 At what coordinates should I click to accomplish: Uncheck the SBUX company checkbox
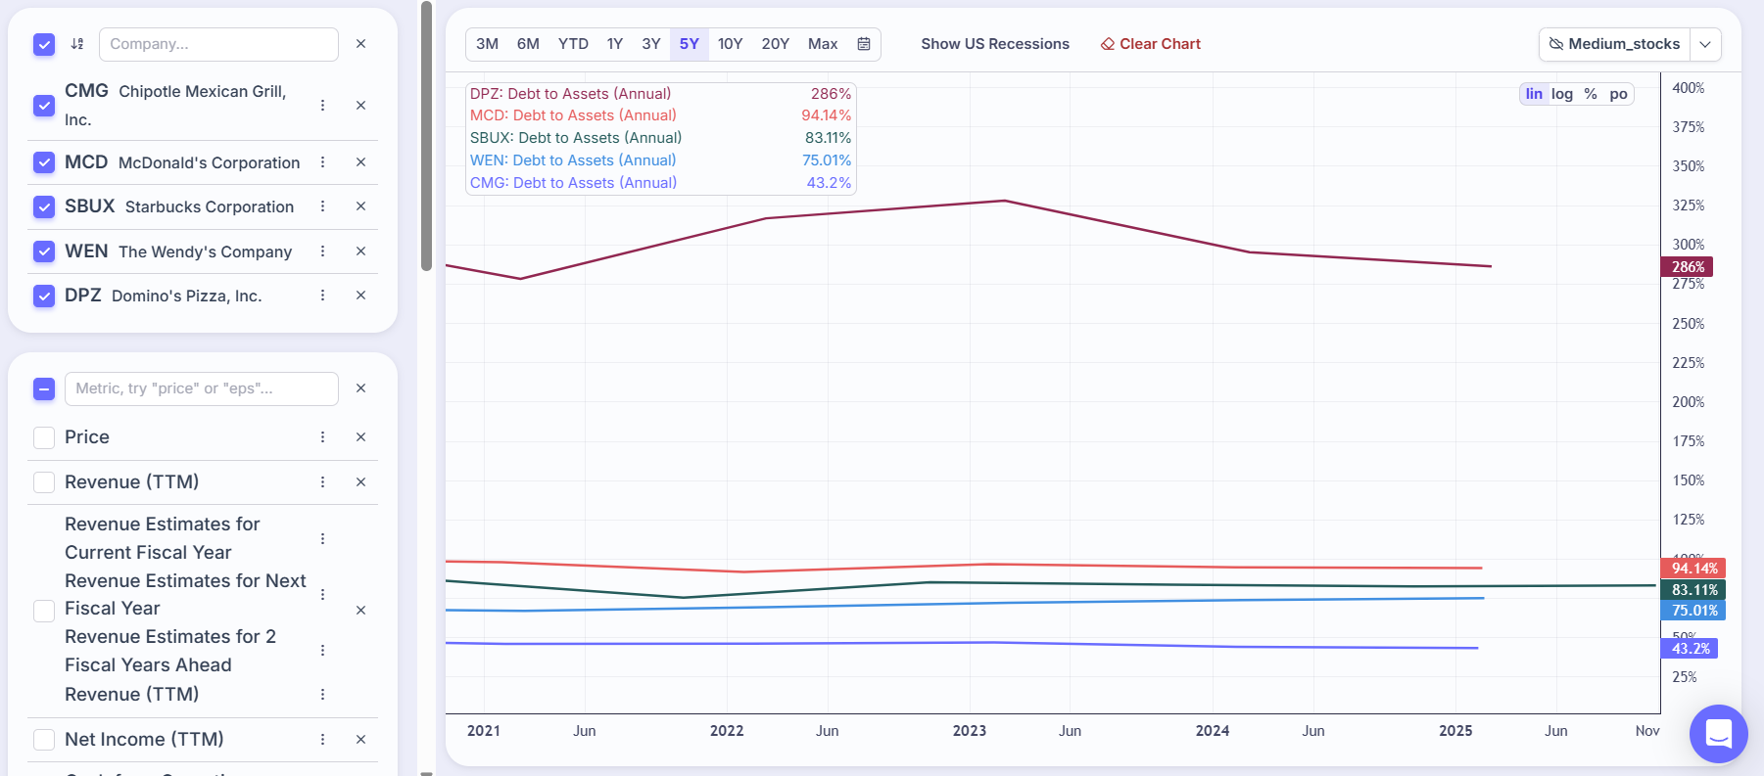click(x=44, y=206)
